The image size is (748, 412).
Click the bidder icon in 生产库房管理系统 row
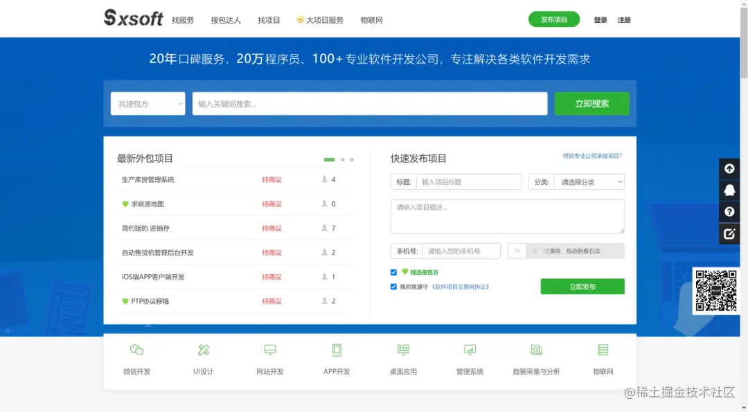324,179
